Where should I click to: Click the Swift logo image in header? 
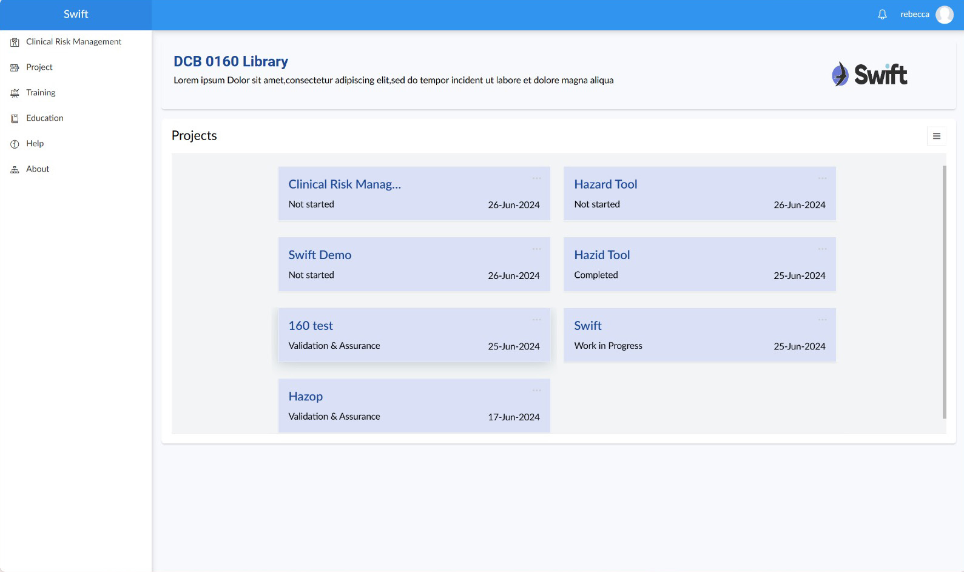click(x=869, y=75)
